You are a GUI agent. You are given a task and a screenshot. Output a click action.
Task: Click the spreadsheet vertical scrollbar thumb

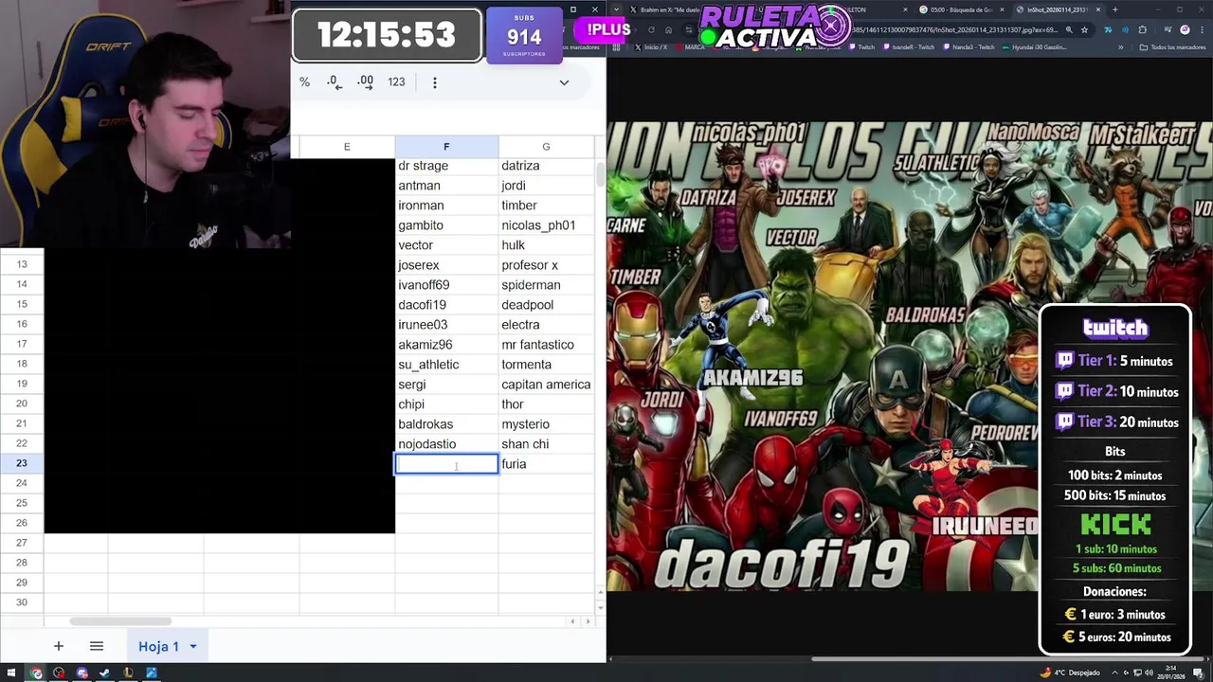pyautogui.click(x=599, y=175)
